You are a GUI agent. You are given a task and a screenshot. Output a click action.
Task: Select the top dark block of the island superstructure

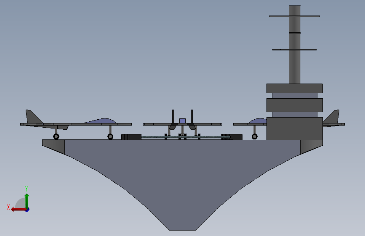coord(294,88)
